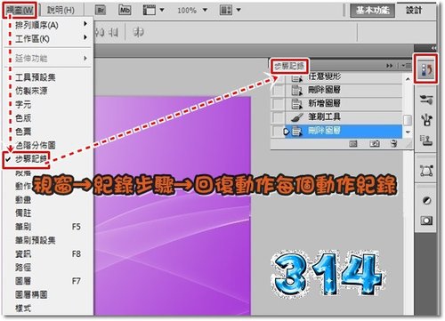445x321 pixels.
Task: Open the 視窗(W) menu
Action: (x=20, y=11)
